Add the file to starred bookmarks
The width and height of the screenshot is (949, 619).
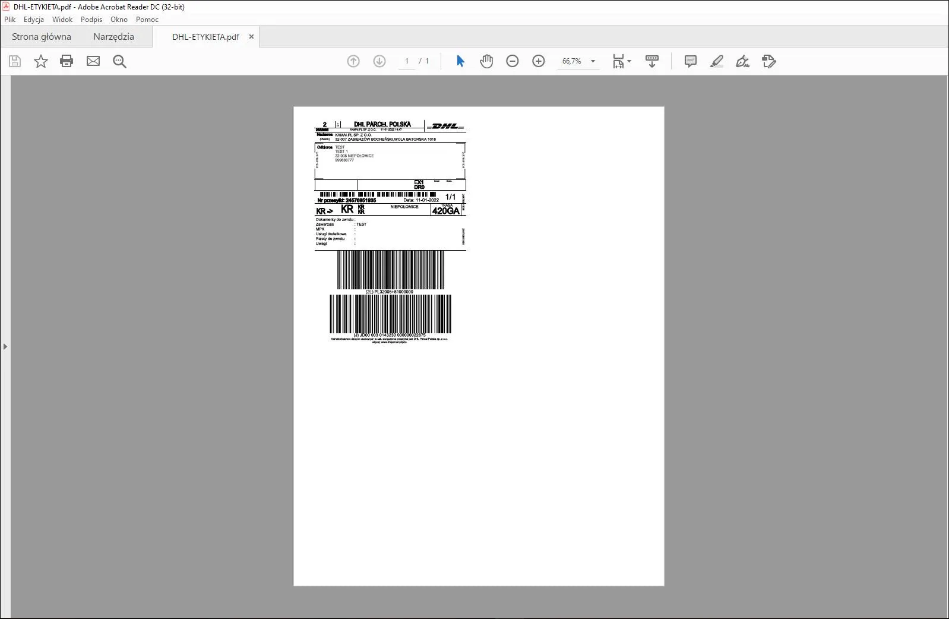pyautogui.click(x=40, y=61)
